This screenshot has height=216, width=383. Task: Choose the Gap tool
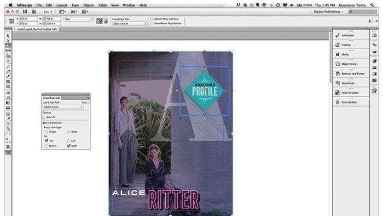[8, 50]
